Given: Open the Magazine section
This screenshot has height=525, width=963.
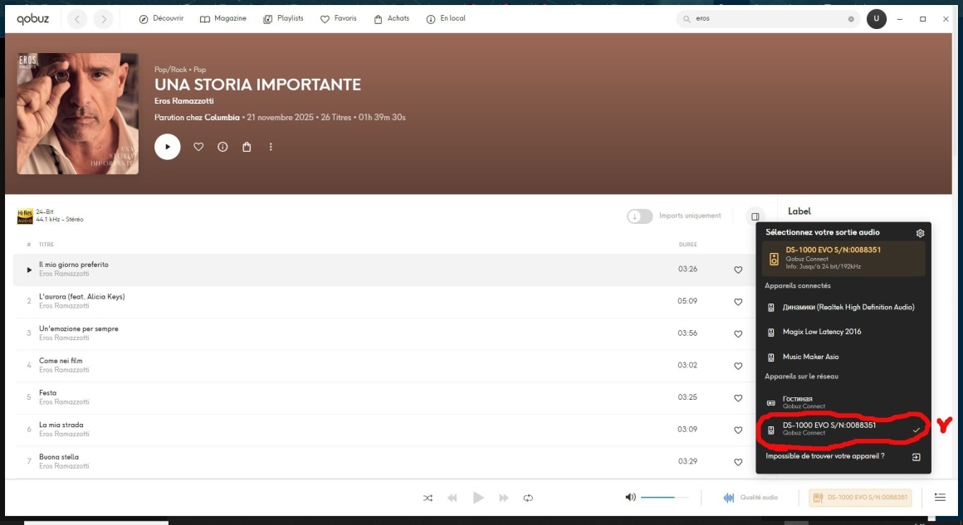Looking at the screenshot, I should point(223,19).
